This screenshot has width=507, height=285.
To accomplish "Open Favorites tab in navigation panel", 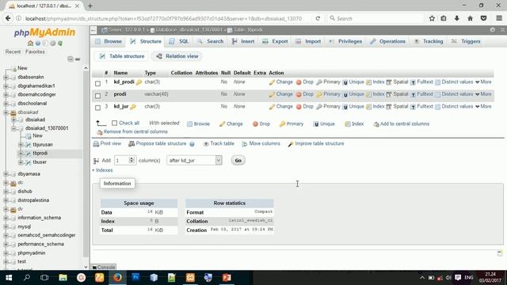I will click(35, 51).
